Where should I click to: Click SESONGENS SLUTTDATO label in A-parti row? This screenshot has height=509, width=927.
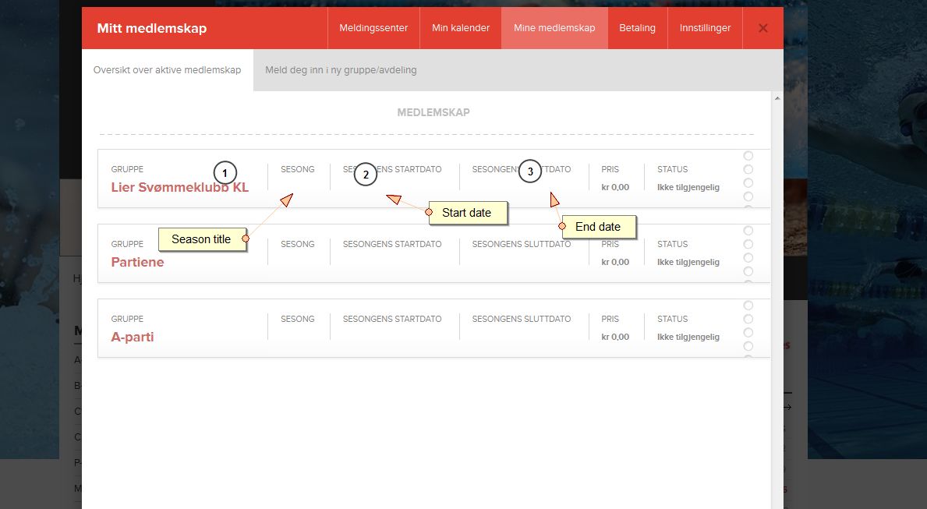tap(522, 319)
